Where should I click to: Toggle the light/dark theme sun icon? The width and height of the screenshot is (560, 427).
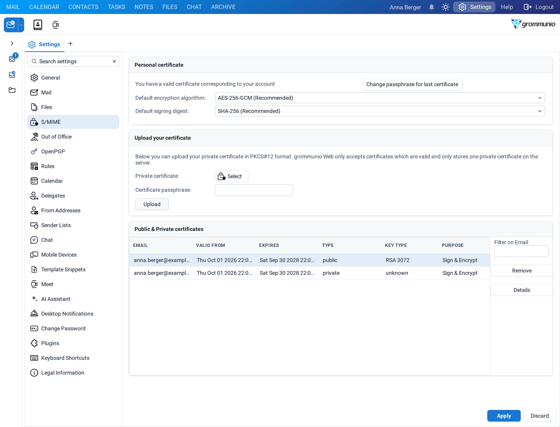[x=446, y=7]
